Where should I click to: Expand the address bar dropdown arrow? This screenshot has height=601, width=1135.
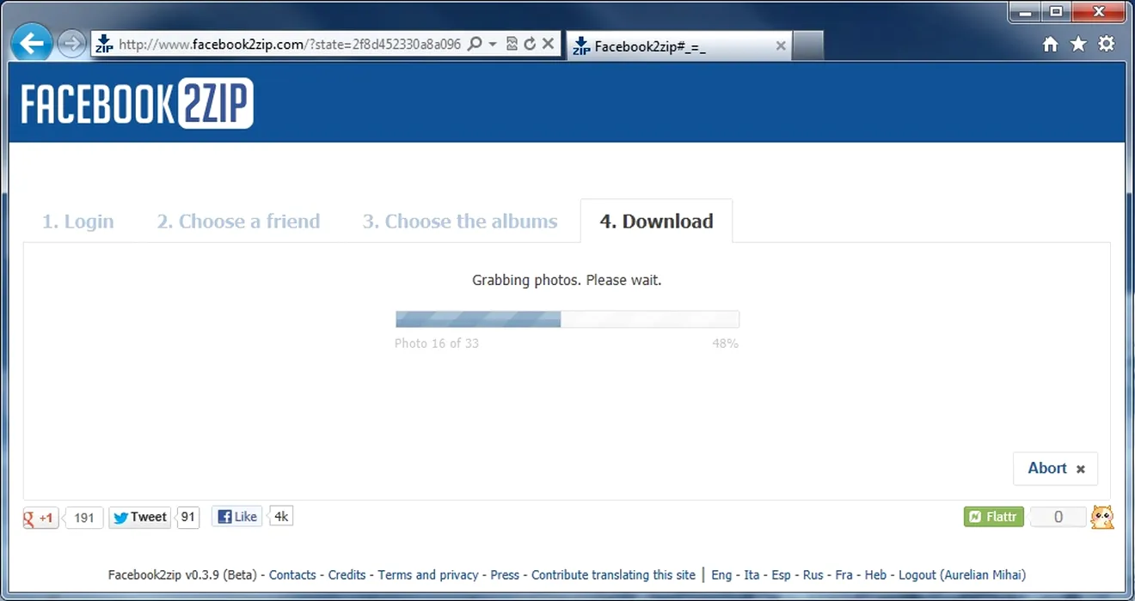tap(493, 44)
